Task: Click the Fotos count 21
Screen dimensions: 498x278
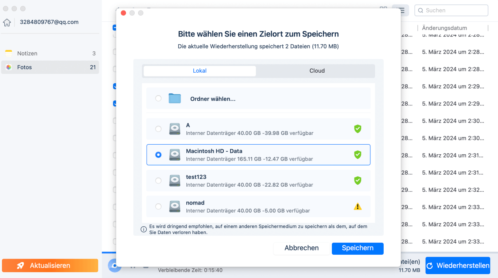Action: (x=93, y=67)
